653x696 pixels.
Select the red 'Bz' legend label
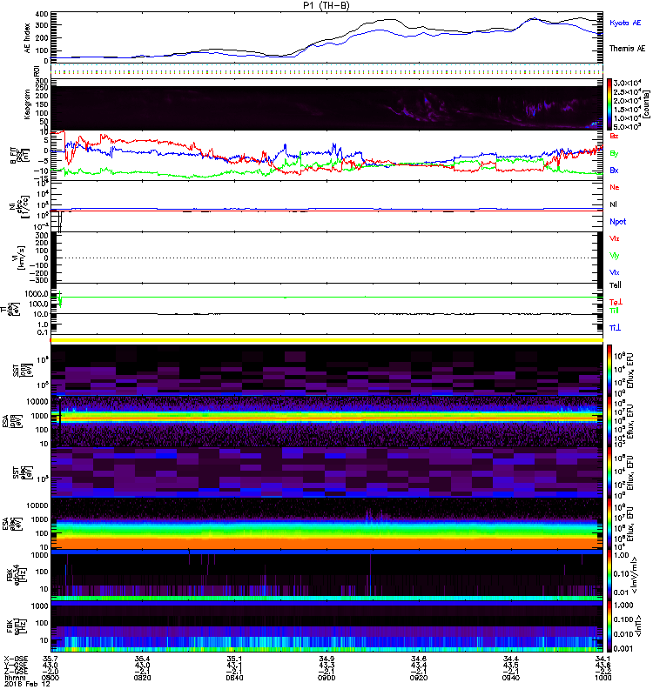pos(614,136)
